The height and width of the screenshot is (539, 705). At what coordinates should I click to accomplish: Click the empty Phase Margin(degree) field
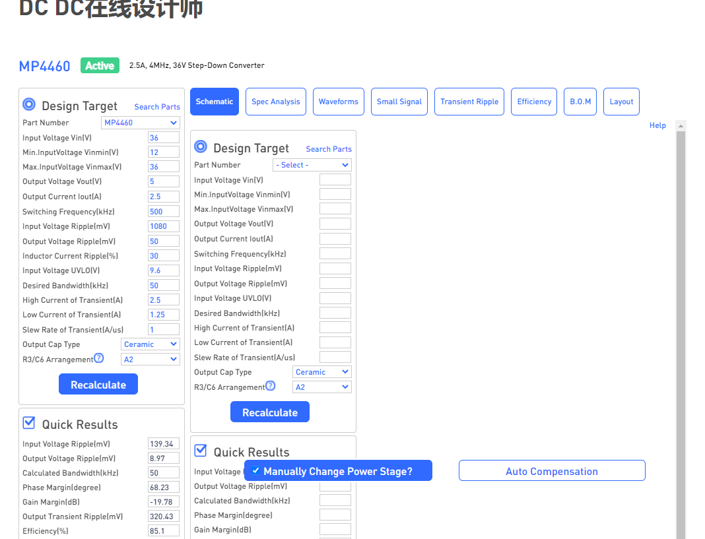(x=335, y=515)
